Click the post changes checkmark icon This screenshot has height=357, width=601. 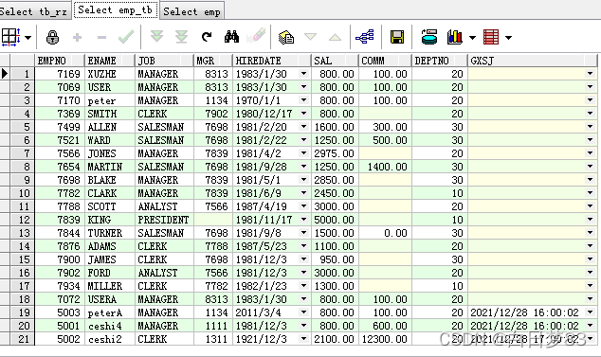(x=126, y=37)
